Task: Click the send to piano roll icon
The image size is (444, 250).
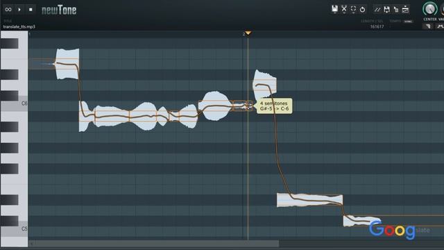Action: coord(396,9)
